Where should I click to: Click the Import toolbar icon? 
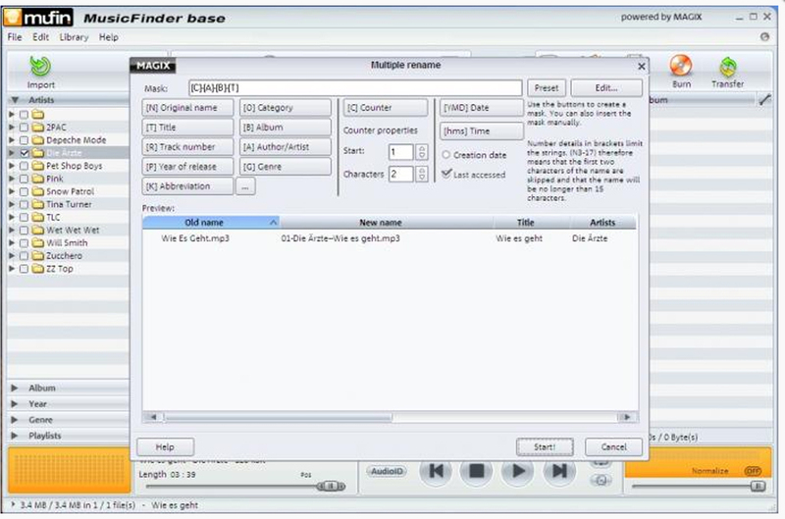40,66
